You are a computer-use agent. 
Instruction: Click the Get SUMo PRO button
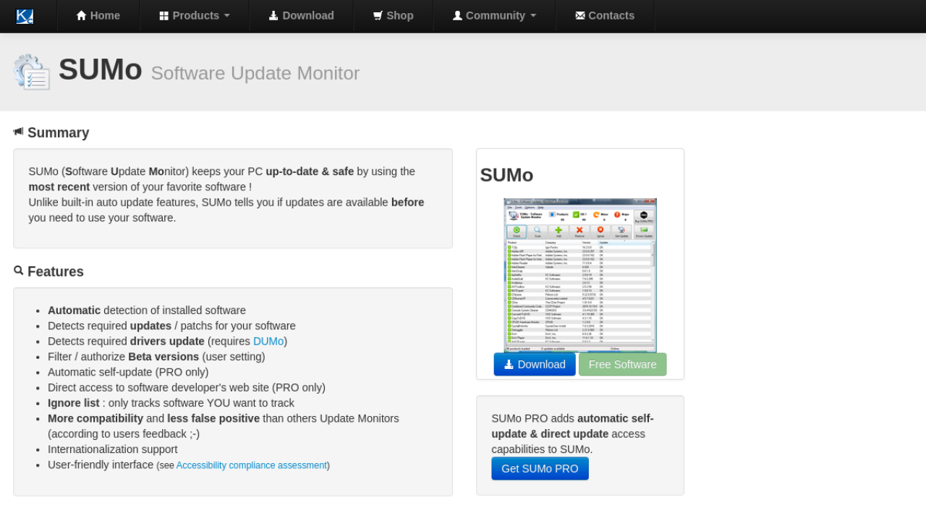pos(540,468)
